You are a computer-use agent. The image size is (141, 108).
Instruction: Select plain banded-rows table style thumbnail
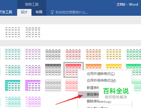click(13, 32)
